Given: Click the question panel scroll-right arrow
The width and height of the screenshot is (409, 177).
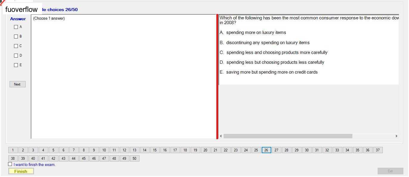Looking at the screenshot, I should [396, 136].
